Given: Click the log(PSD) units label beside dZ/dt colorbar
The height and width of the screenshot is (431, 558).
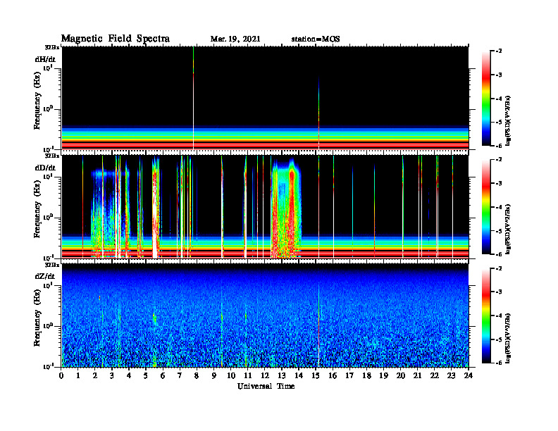Looking at the screenshot, I should coord(507,338).
